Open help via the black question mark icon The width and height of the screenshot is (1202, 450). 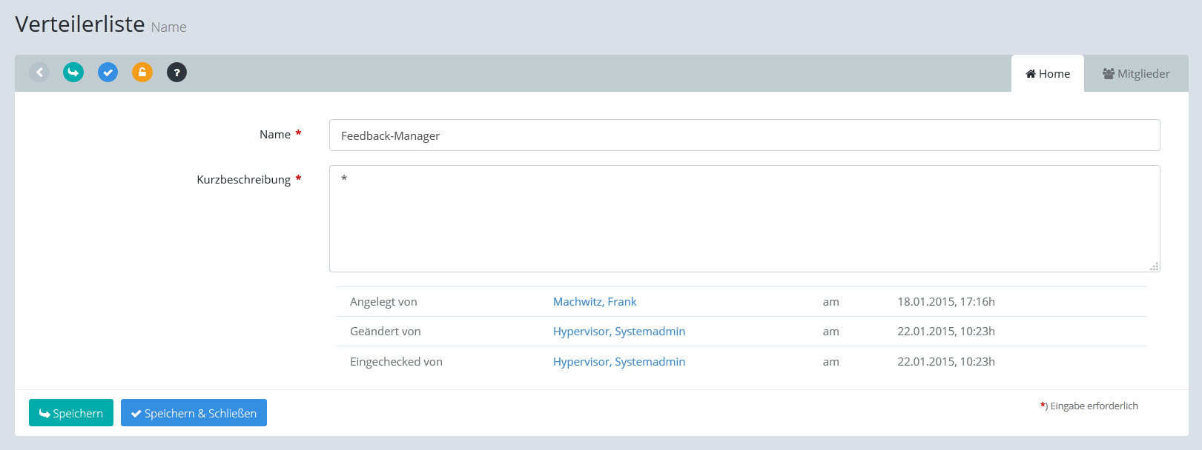point(176,73)
